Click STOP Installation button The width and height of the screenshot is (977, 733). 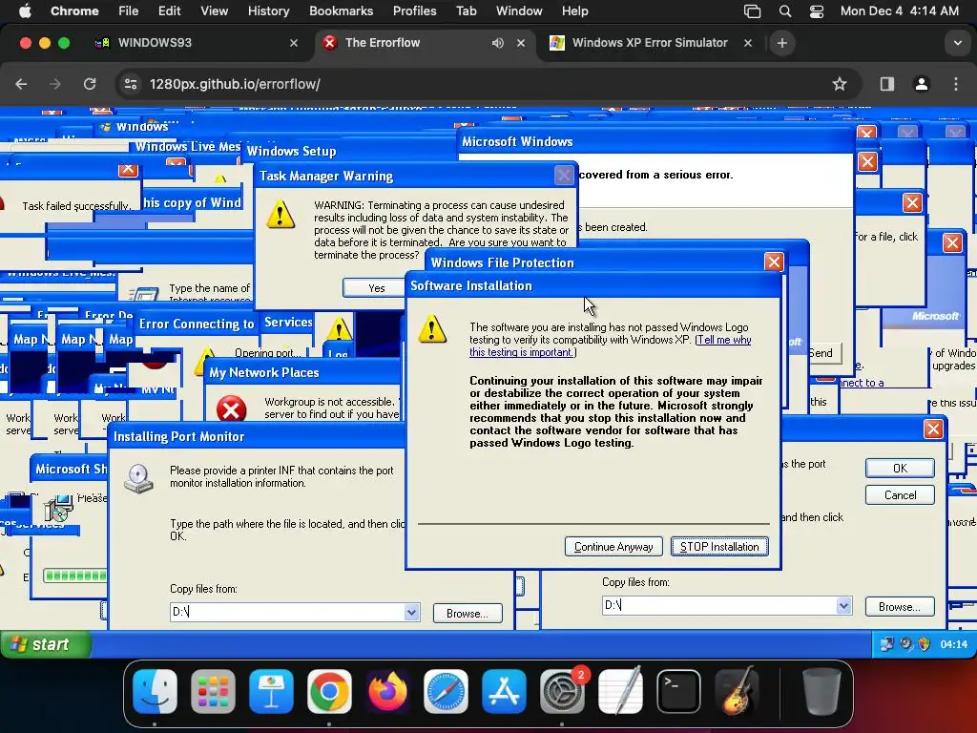pyautogui.click(x=719, y=547)
